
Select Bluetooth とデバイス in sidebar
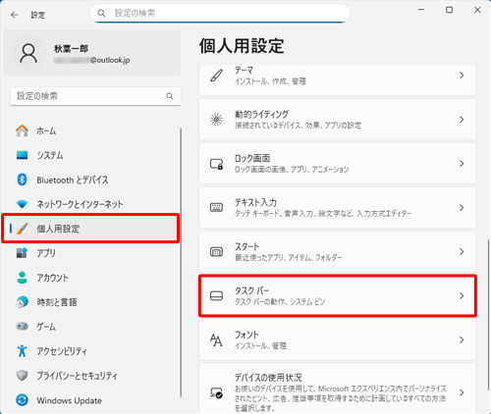(92, 180)
